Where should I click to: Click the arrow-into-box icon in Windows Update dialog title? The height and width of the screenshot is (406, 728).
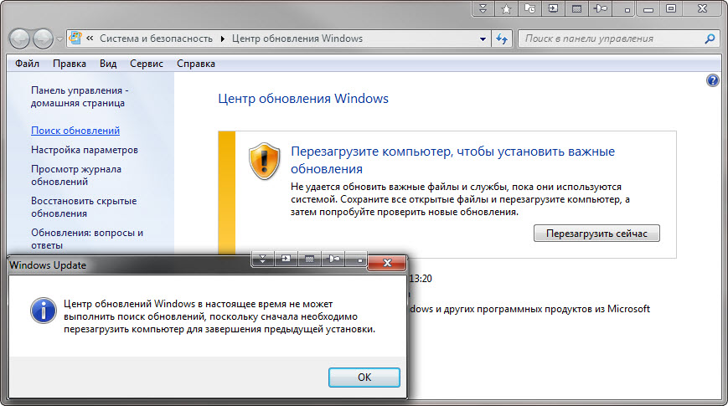pos(286,260)
